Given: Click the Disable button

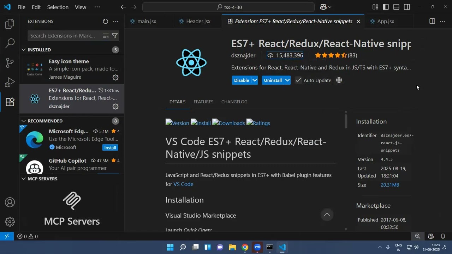Looking at the screenshot, I should 242,80.
